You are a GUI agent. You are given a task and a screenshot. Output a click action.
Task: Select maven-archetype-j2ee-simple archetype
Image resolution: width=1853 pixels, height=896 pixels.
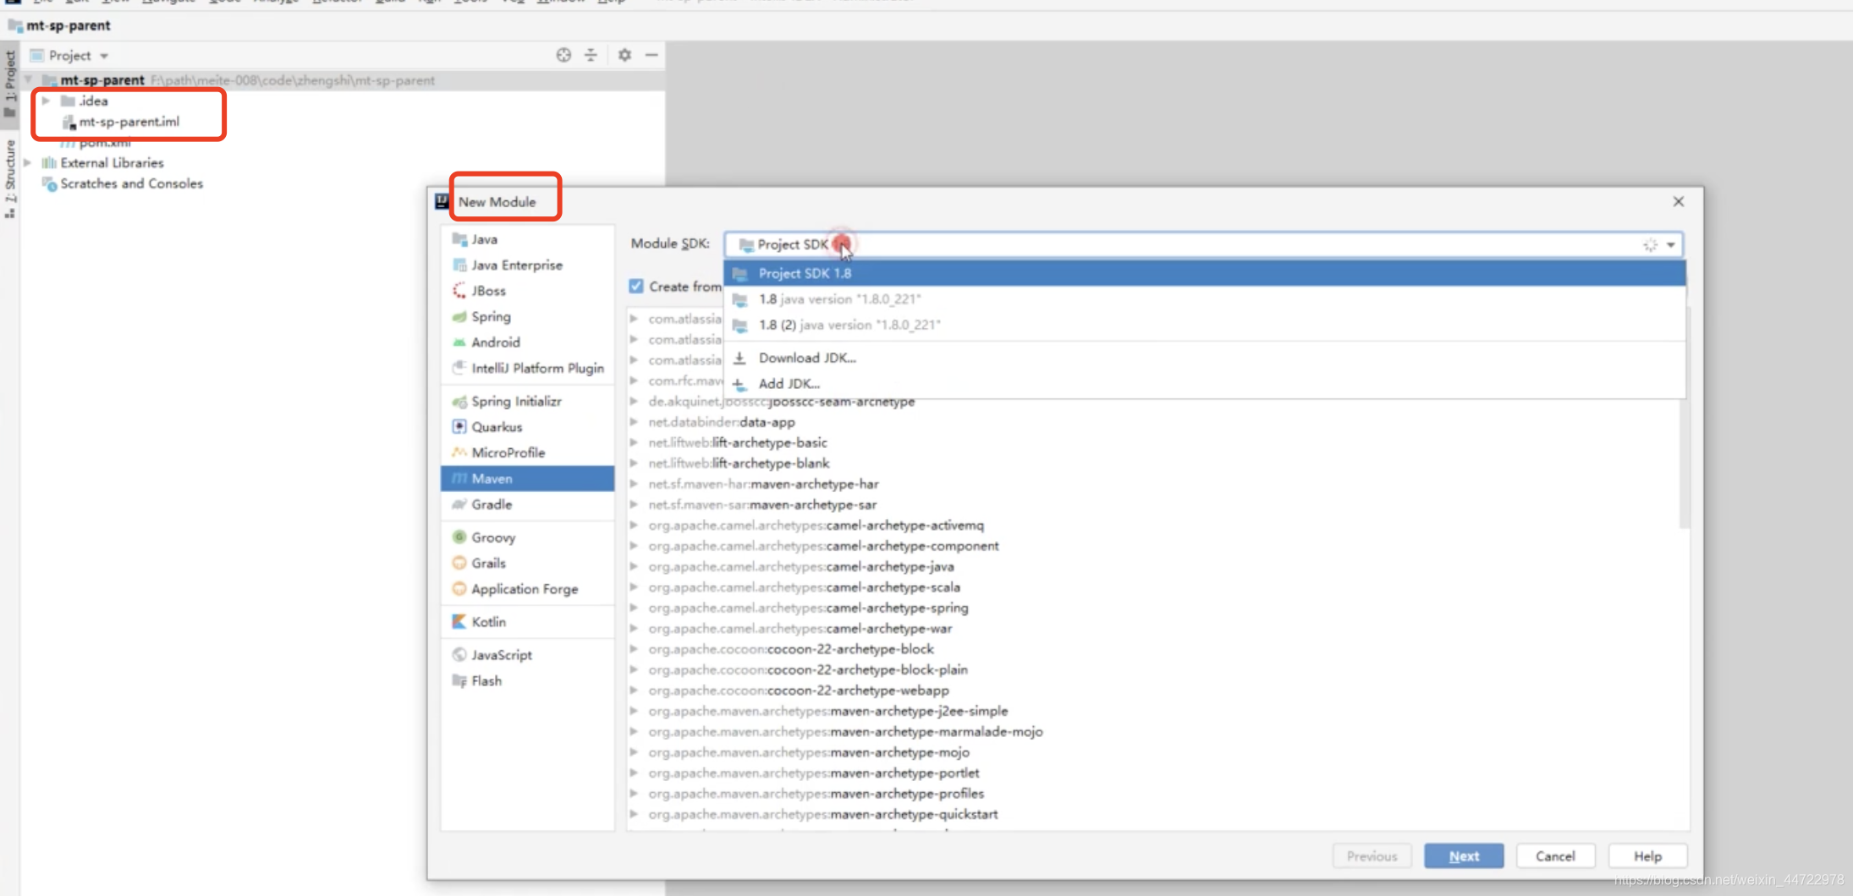[828, 712]
